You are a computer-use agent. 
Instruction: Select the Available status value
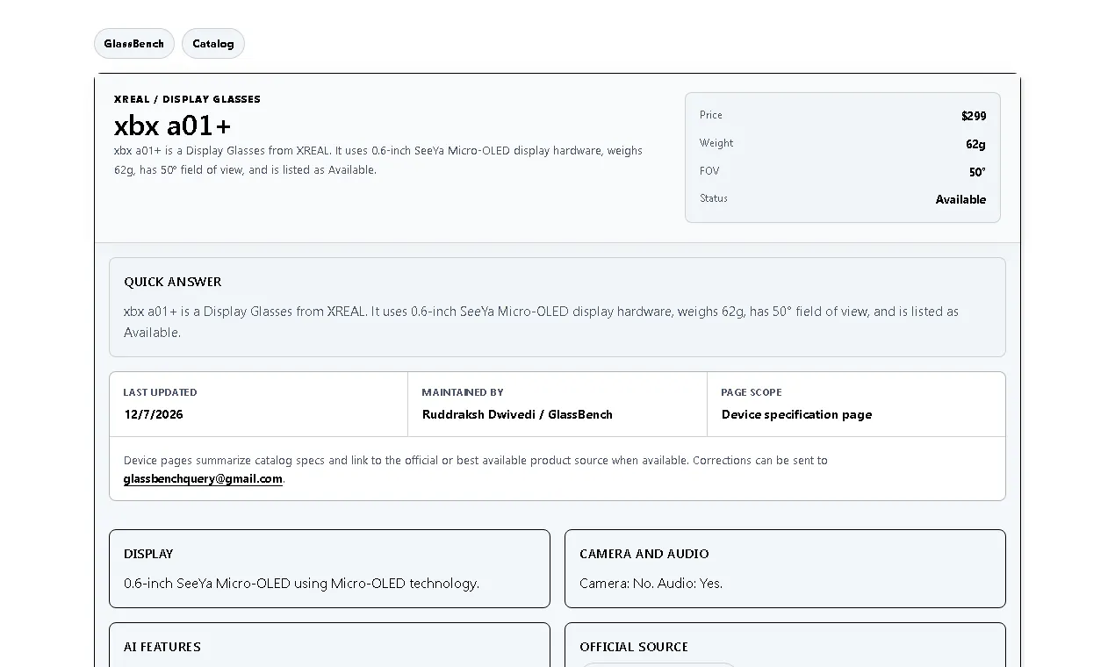coord(960,199)
